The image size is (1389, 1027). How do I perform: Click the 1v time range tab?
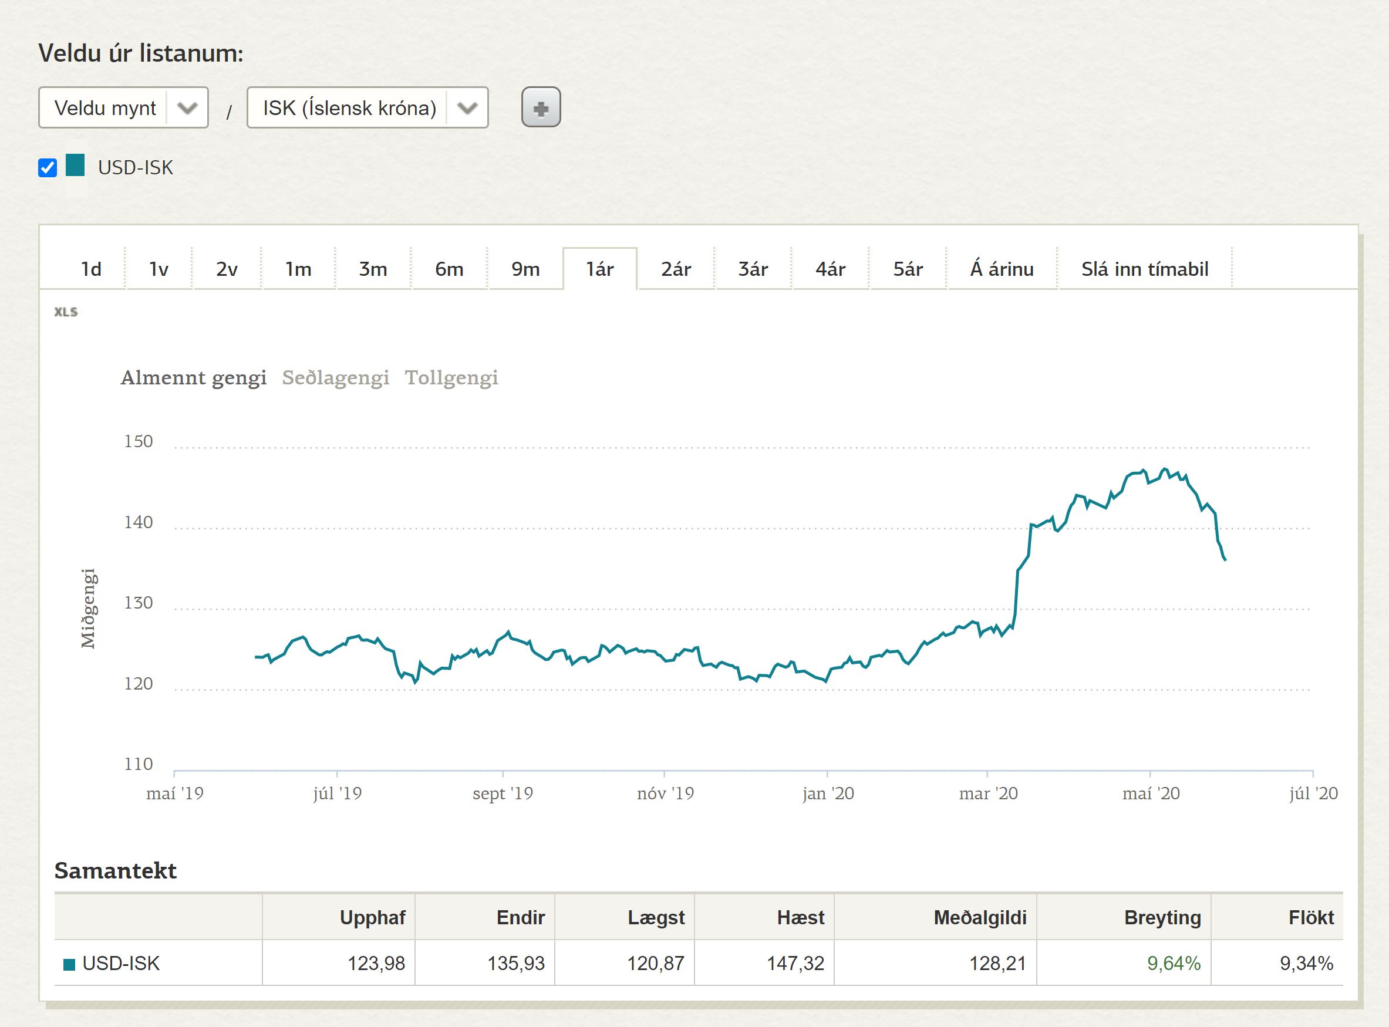click(159, 269)
